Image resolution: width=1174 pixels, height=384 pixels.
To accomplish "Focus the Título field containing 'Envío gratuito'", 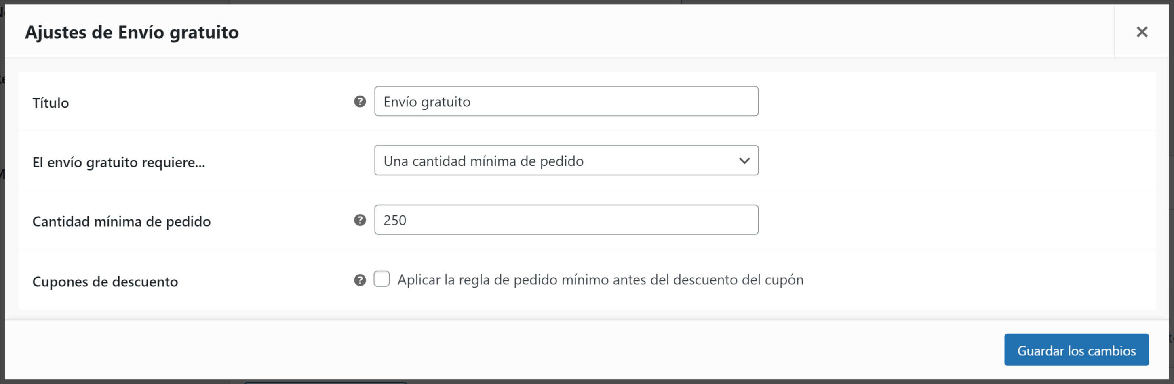I will (x=566, y=101).
